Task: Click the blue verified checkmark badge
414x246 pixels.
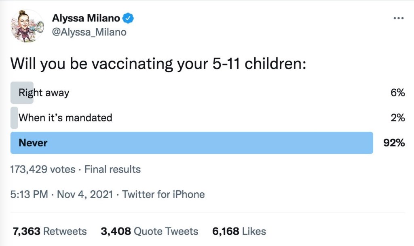Action: click(x=129, y=18)
